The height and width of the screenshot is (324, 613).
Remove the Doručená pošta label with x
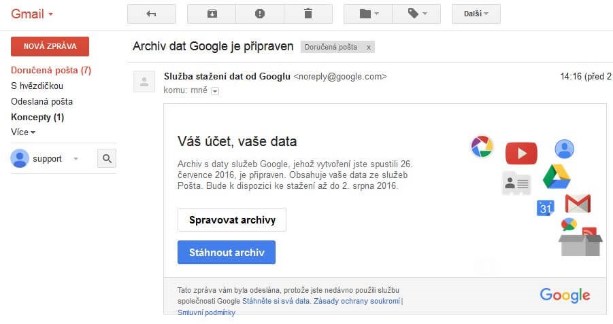[x=368, y=48]
